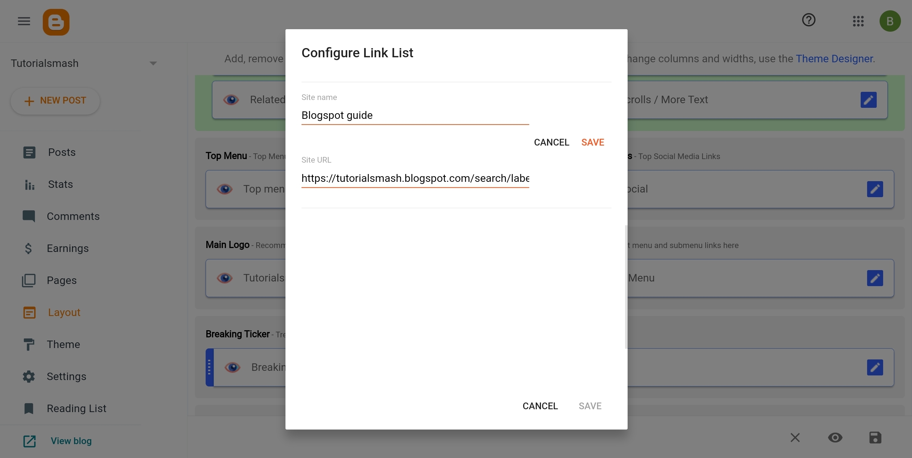Click CANCEL at the dialog bottom
This screenshot has width=912, height=458.
pos(540,406)
